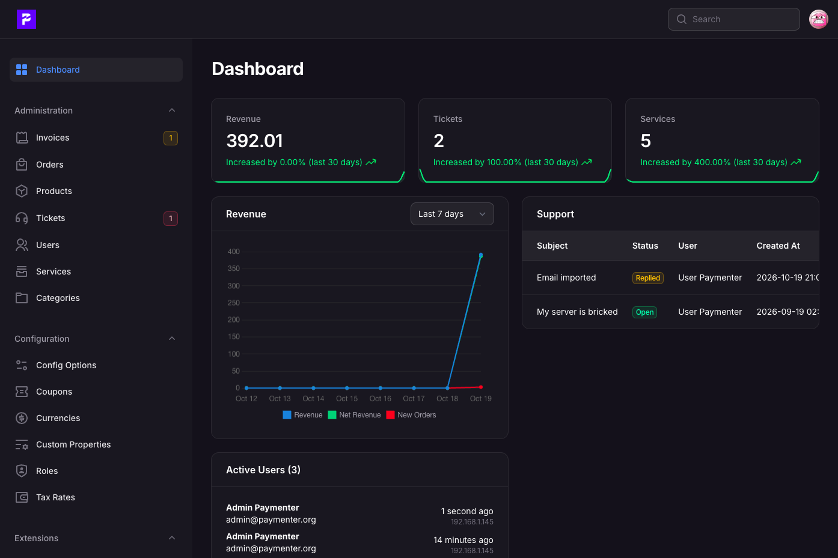This screenshot has height=558, width=838.
Task: Open the 'My server is bricked' ticket
Action: 577,312
